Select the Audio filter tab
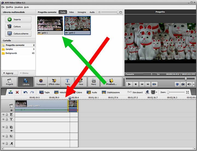 [92, 12]
